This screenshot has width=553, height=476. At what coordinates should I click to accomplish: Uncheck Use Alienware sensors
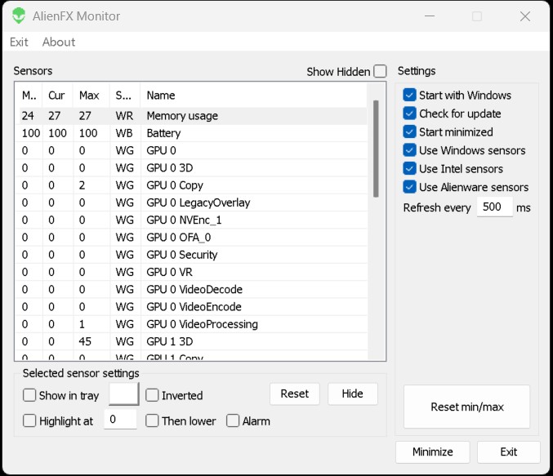point(409,186)
